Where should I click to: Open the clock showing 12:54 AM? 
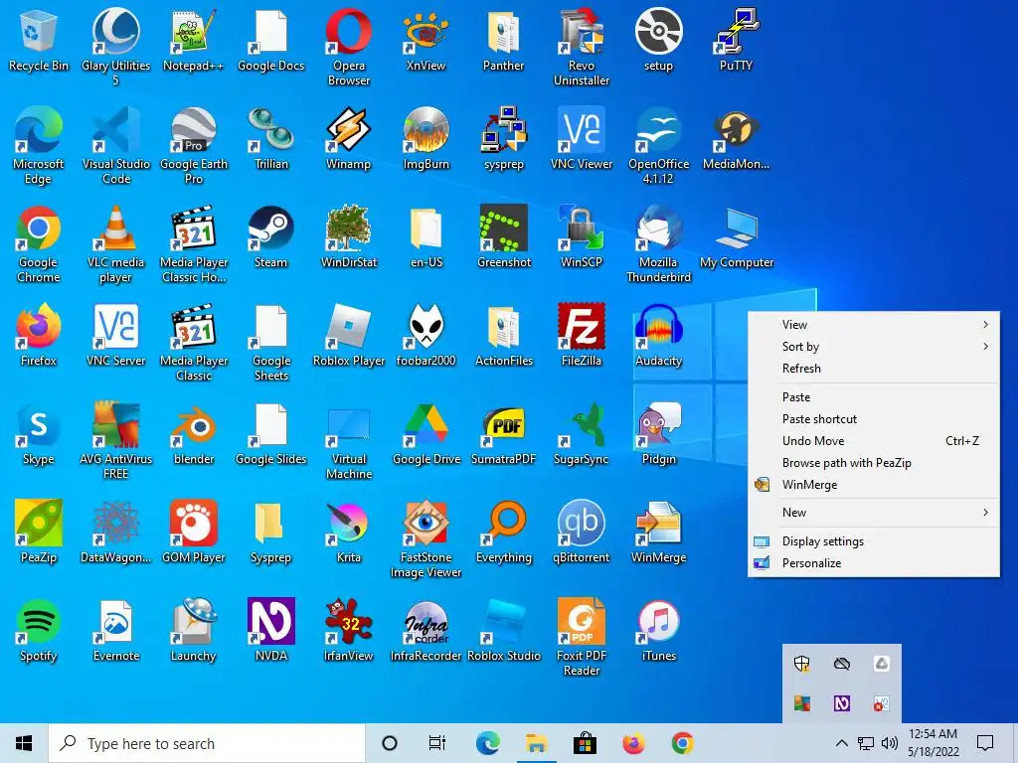point(933,743)
